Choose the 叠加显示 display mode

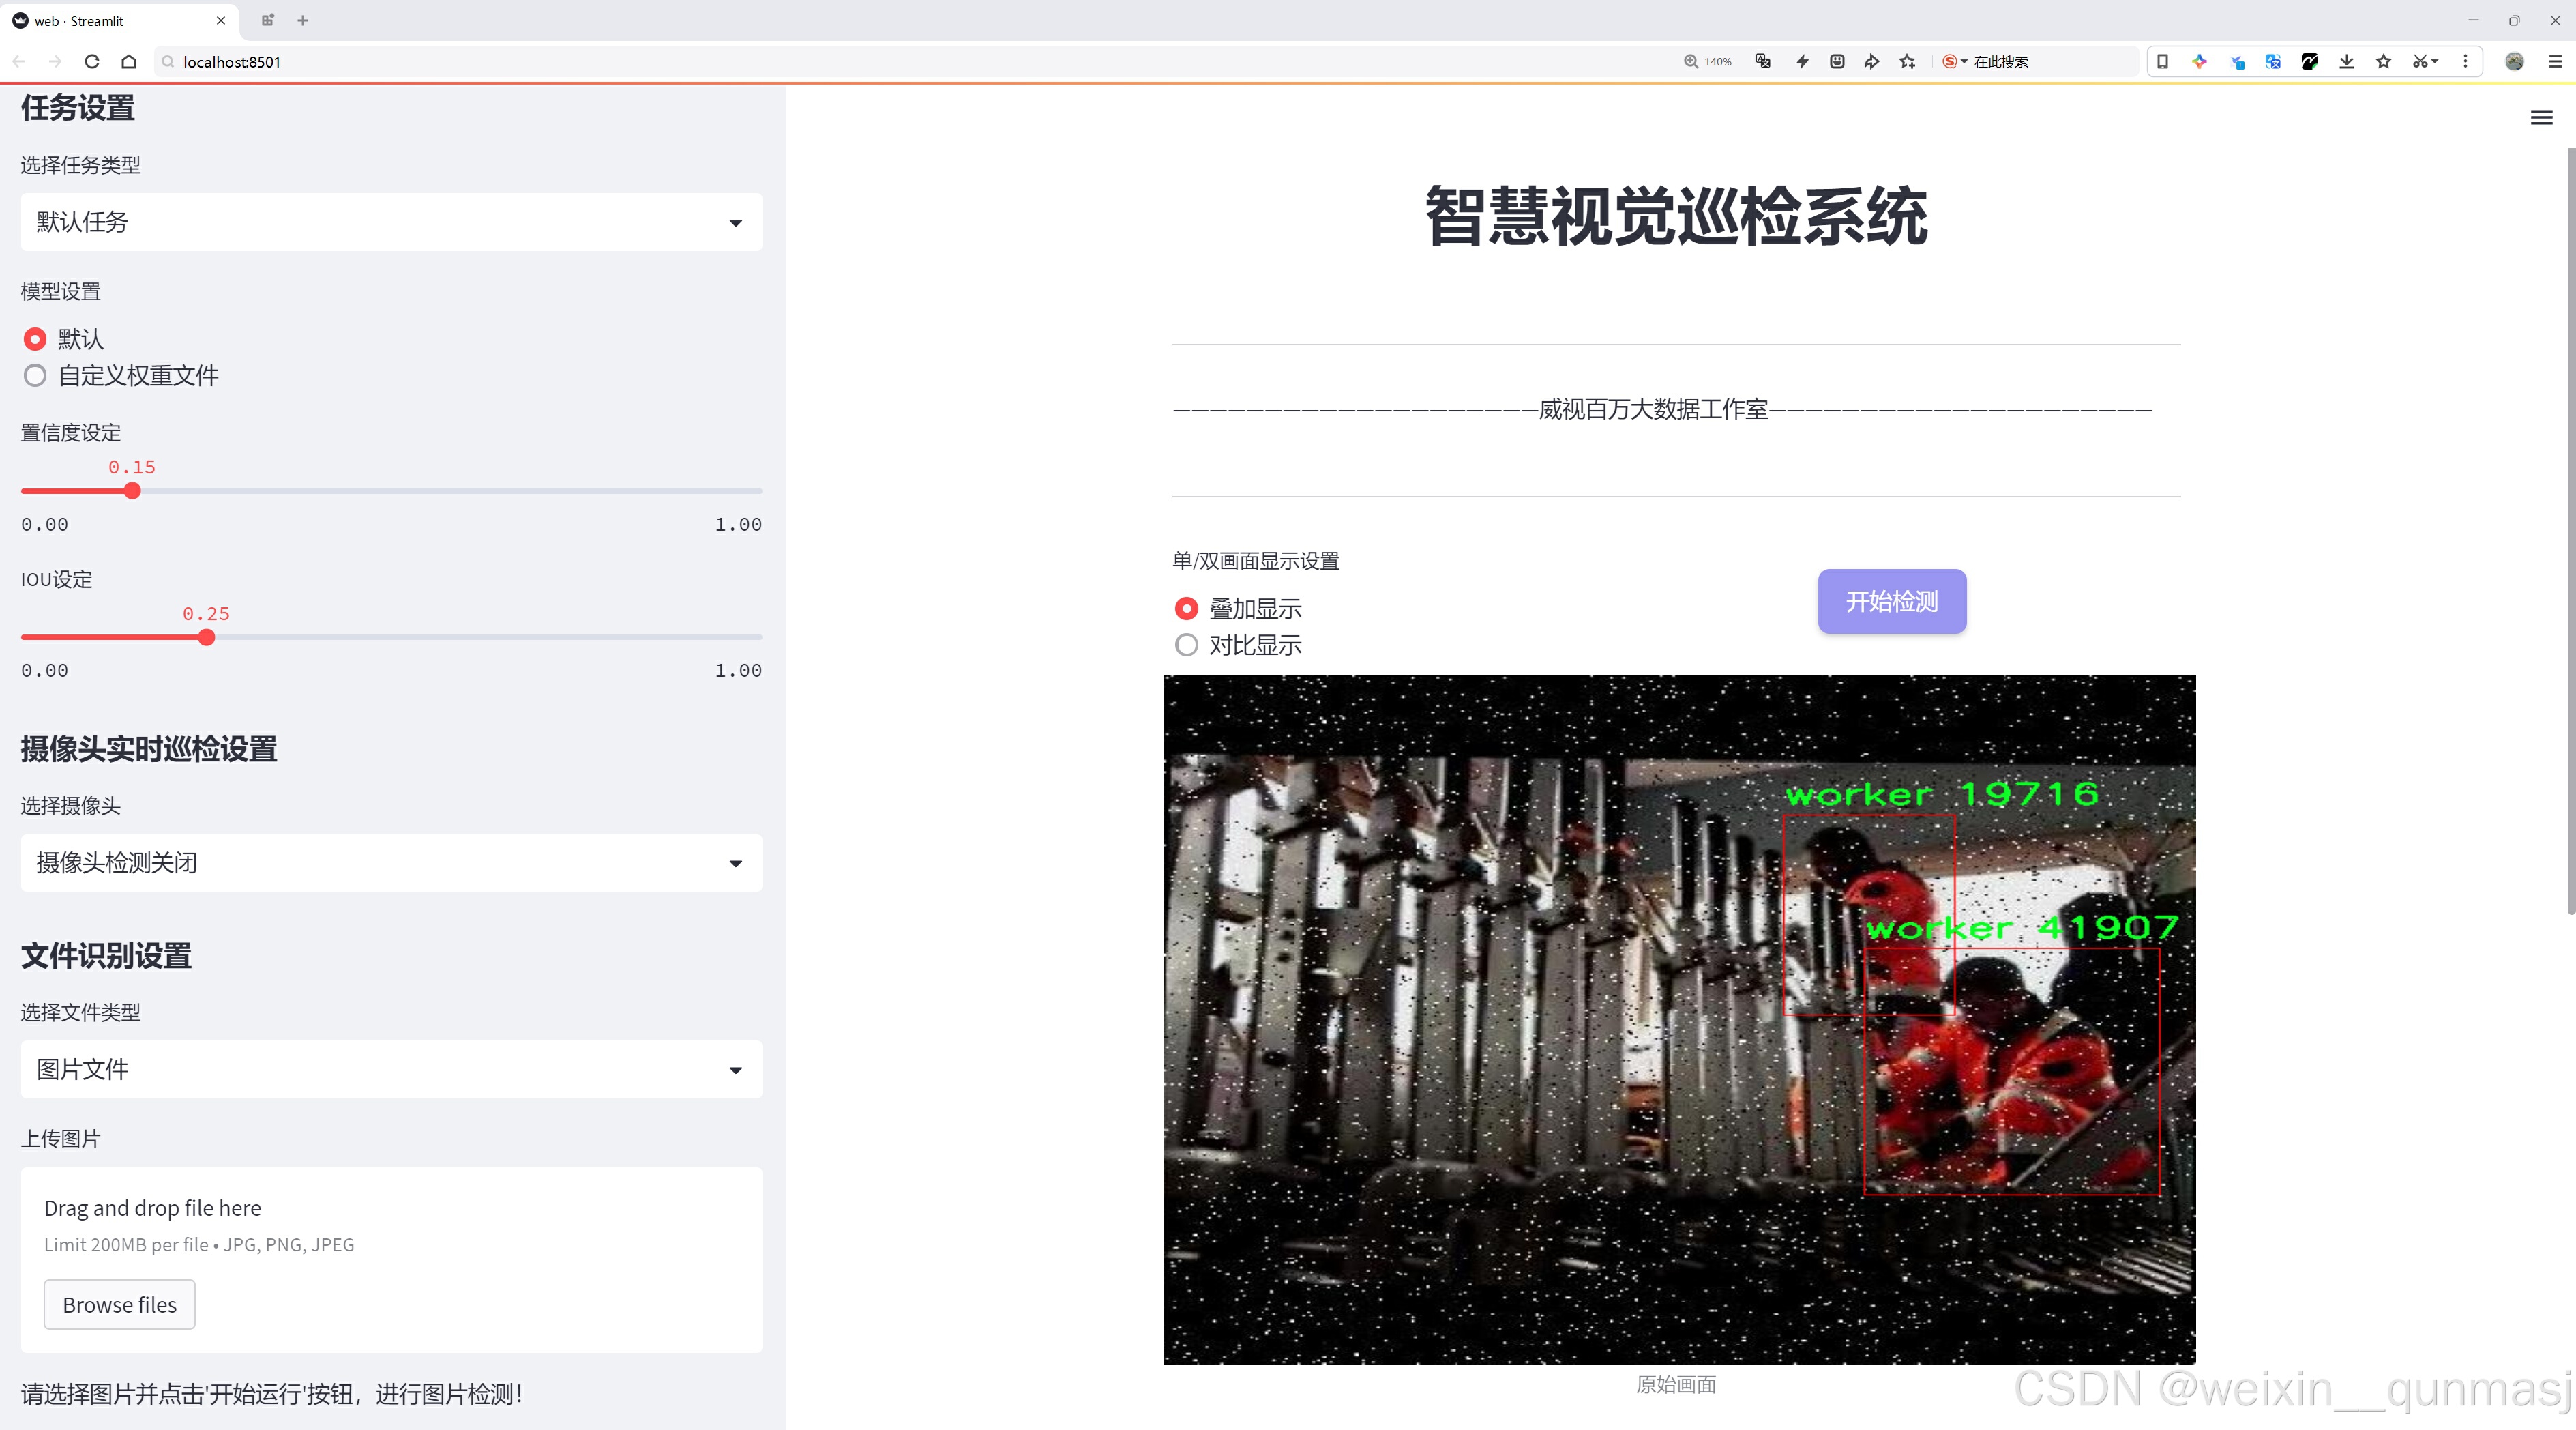pos(1187,609)
